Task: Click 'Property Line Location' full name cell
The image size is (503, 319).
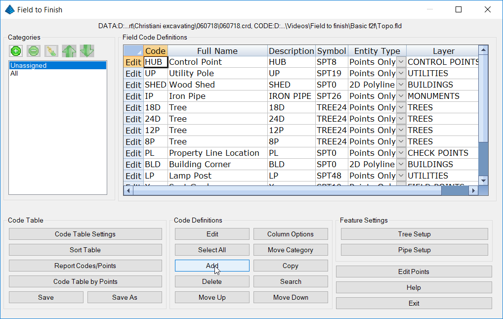Action: point(217,153)
